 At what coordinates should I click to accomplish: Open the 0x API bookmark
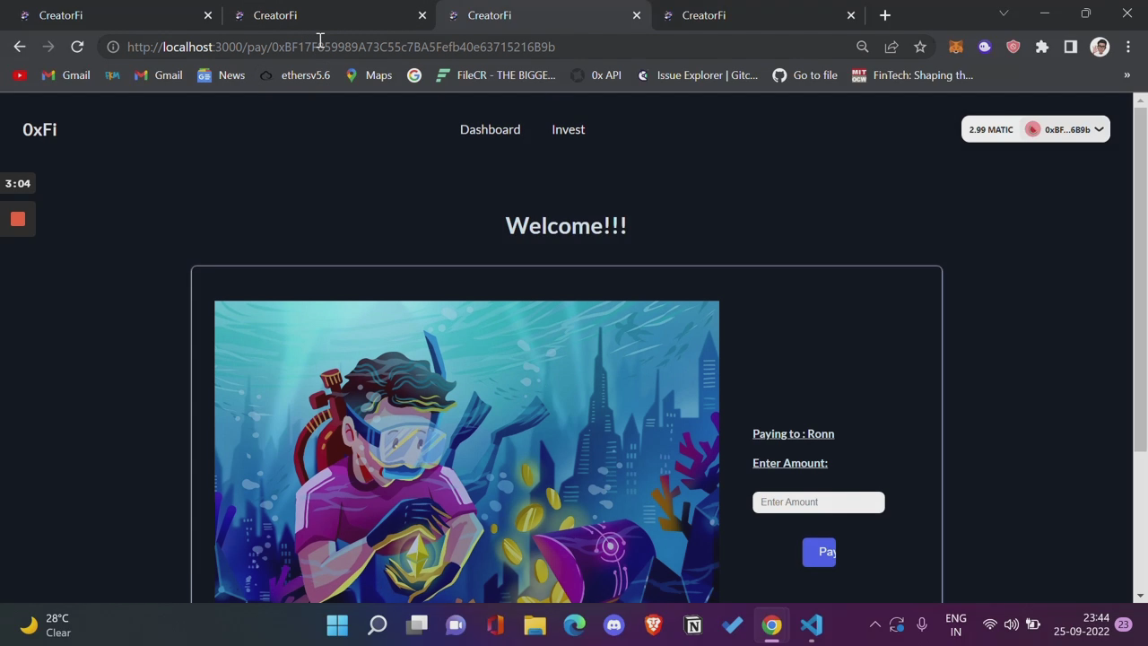tap(596, 75)
